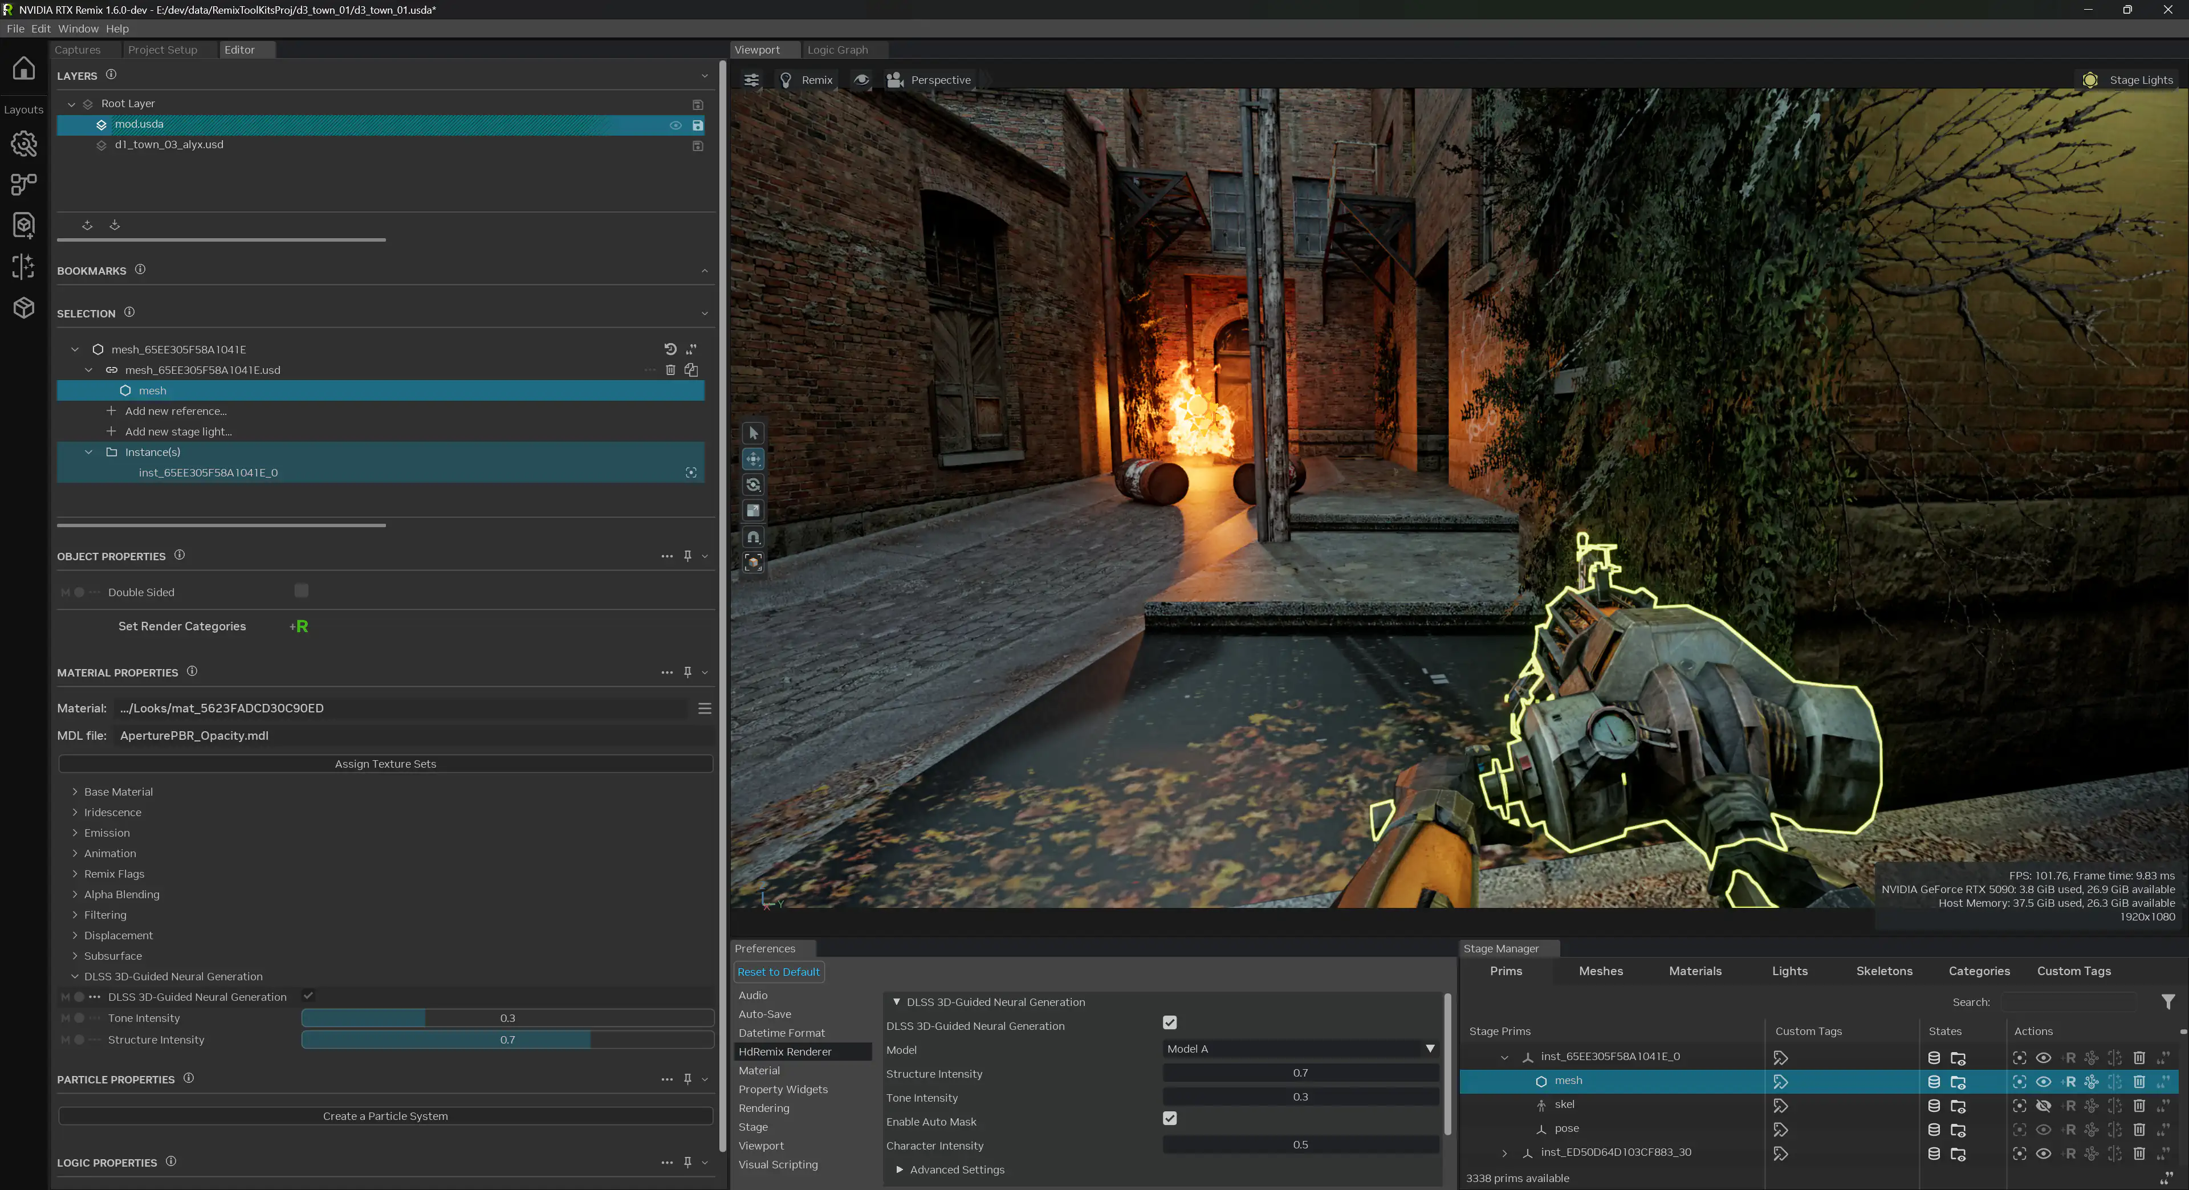The height and width of the screenshot is (1190, 2189).
Task: Toggle DLSS 3D-Guided Neural Generation material checkbox
Action: pyautogui.click(x=308, y=996)
